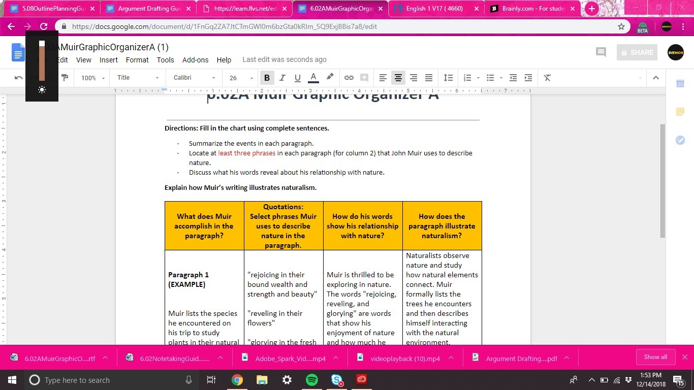This screenshot has height=390, width=694.
Task: Expand options for 6.02AMuirGraphicO....rtf download
Action: tap(105, 357)
